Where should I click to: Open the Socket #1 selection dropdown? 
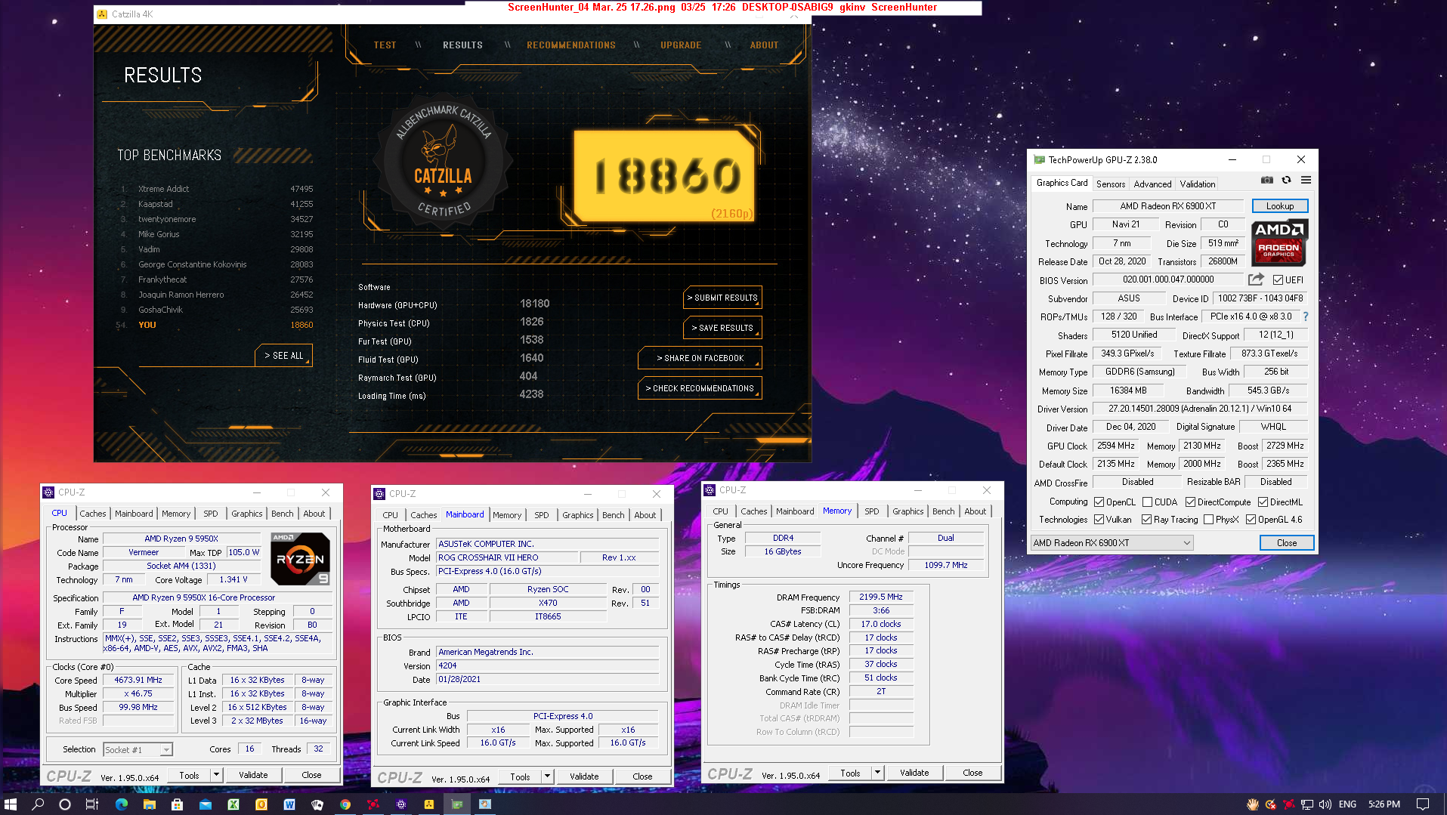138,750
